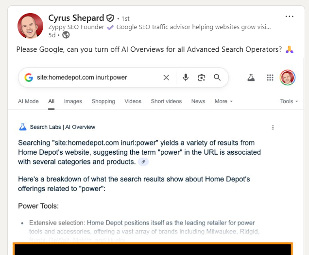Click the purple checkmark after Zyppy SEO Founder
Viewport: 309px width, 255px height.
pos(110,27)
